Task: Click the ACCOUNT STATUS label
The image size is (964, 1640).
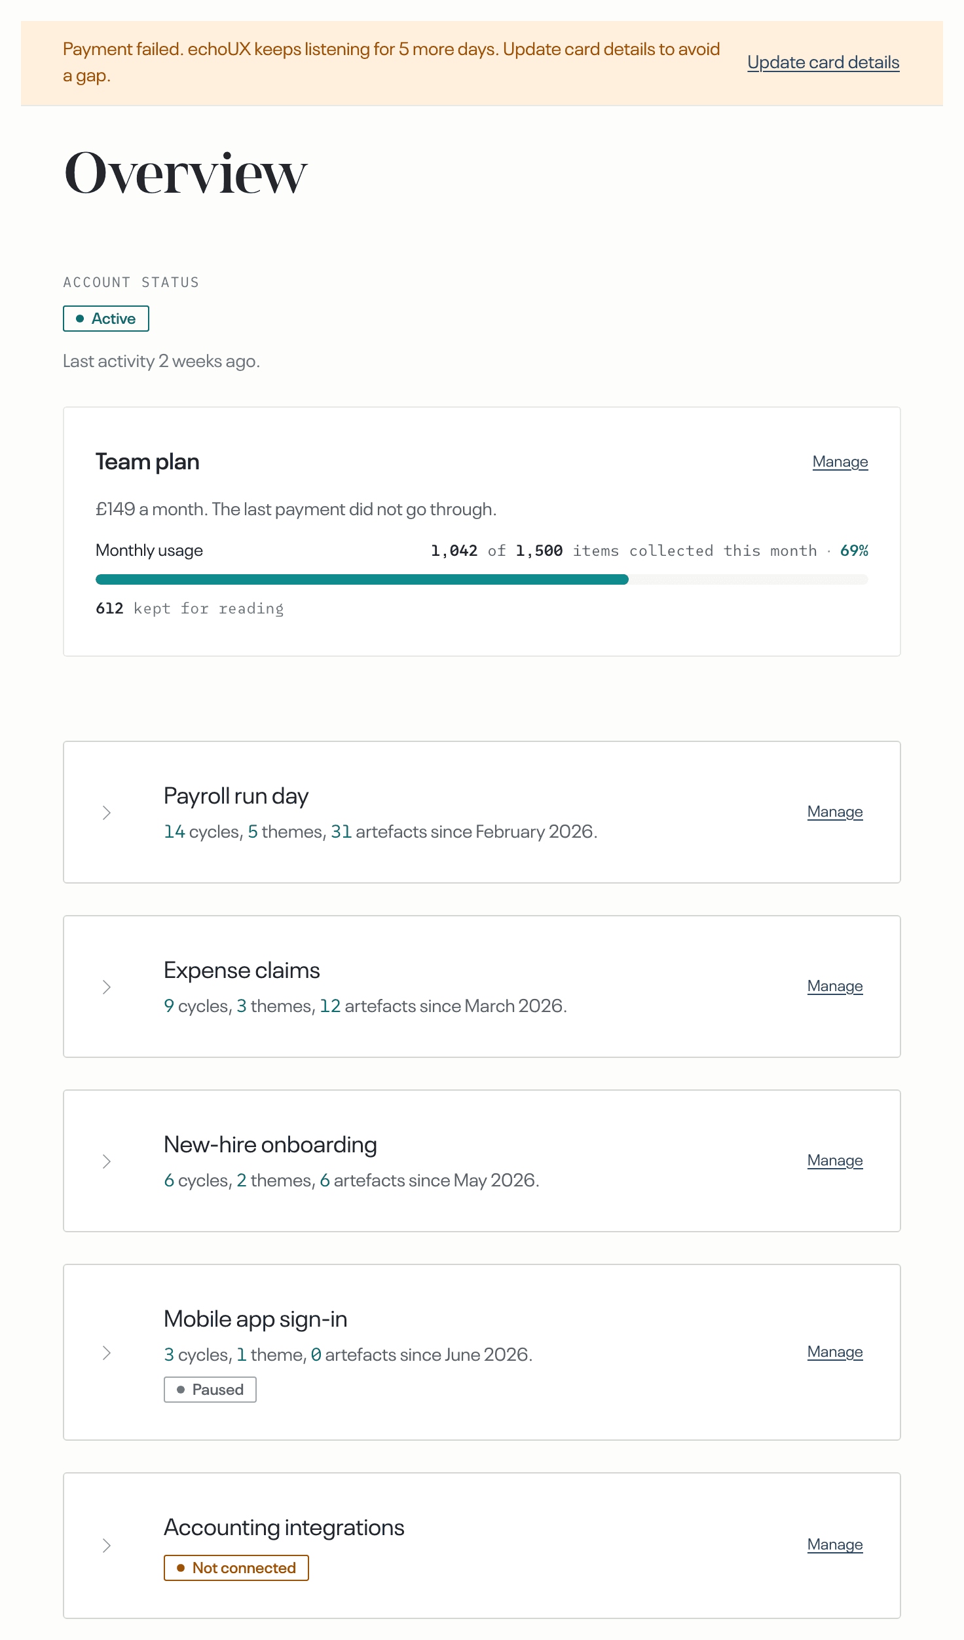Action: coord(131,283)
